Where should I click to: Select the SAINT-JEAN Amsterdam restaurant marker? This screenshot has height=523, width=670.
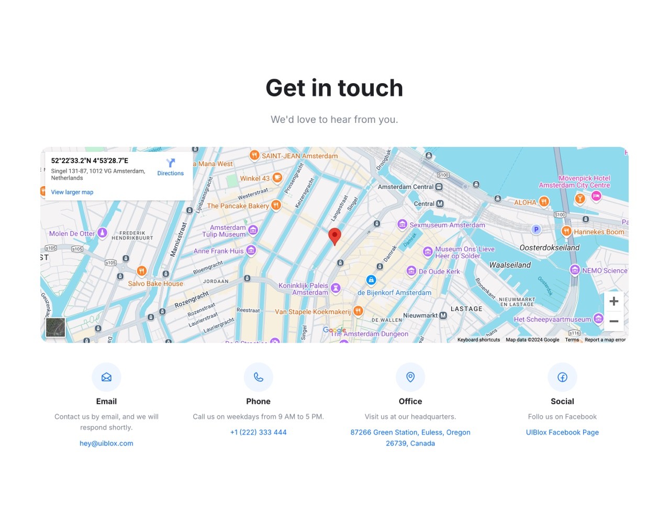254,155
